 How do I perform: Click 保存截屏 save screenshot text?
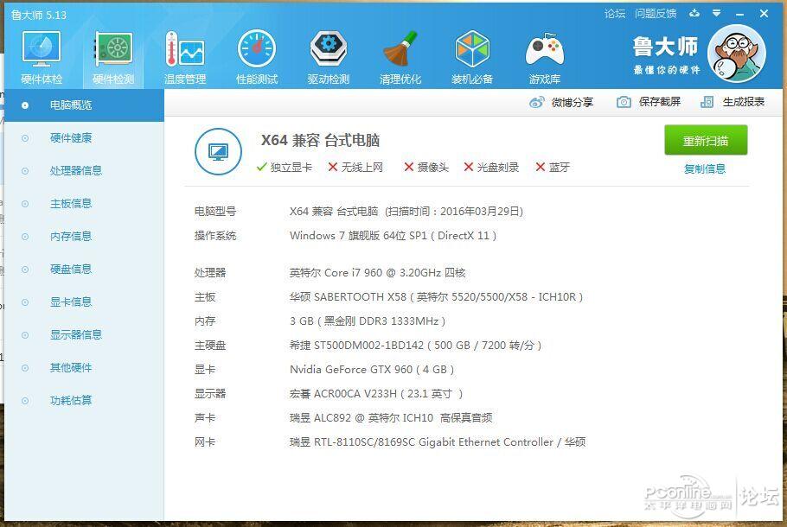pos(660,102)
